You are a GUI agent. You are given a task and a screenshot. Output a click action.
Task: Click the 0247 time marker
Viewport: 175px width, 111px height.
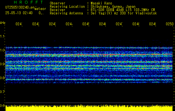119,24
